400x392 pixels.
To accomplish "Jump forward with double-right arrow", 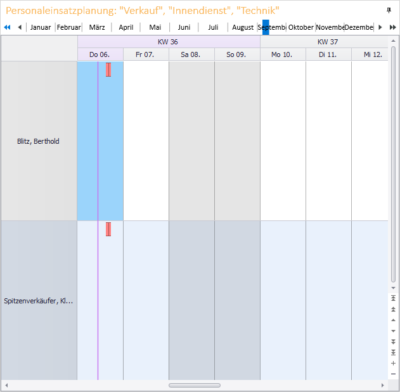I will [392, 27].
